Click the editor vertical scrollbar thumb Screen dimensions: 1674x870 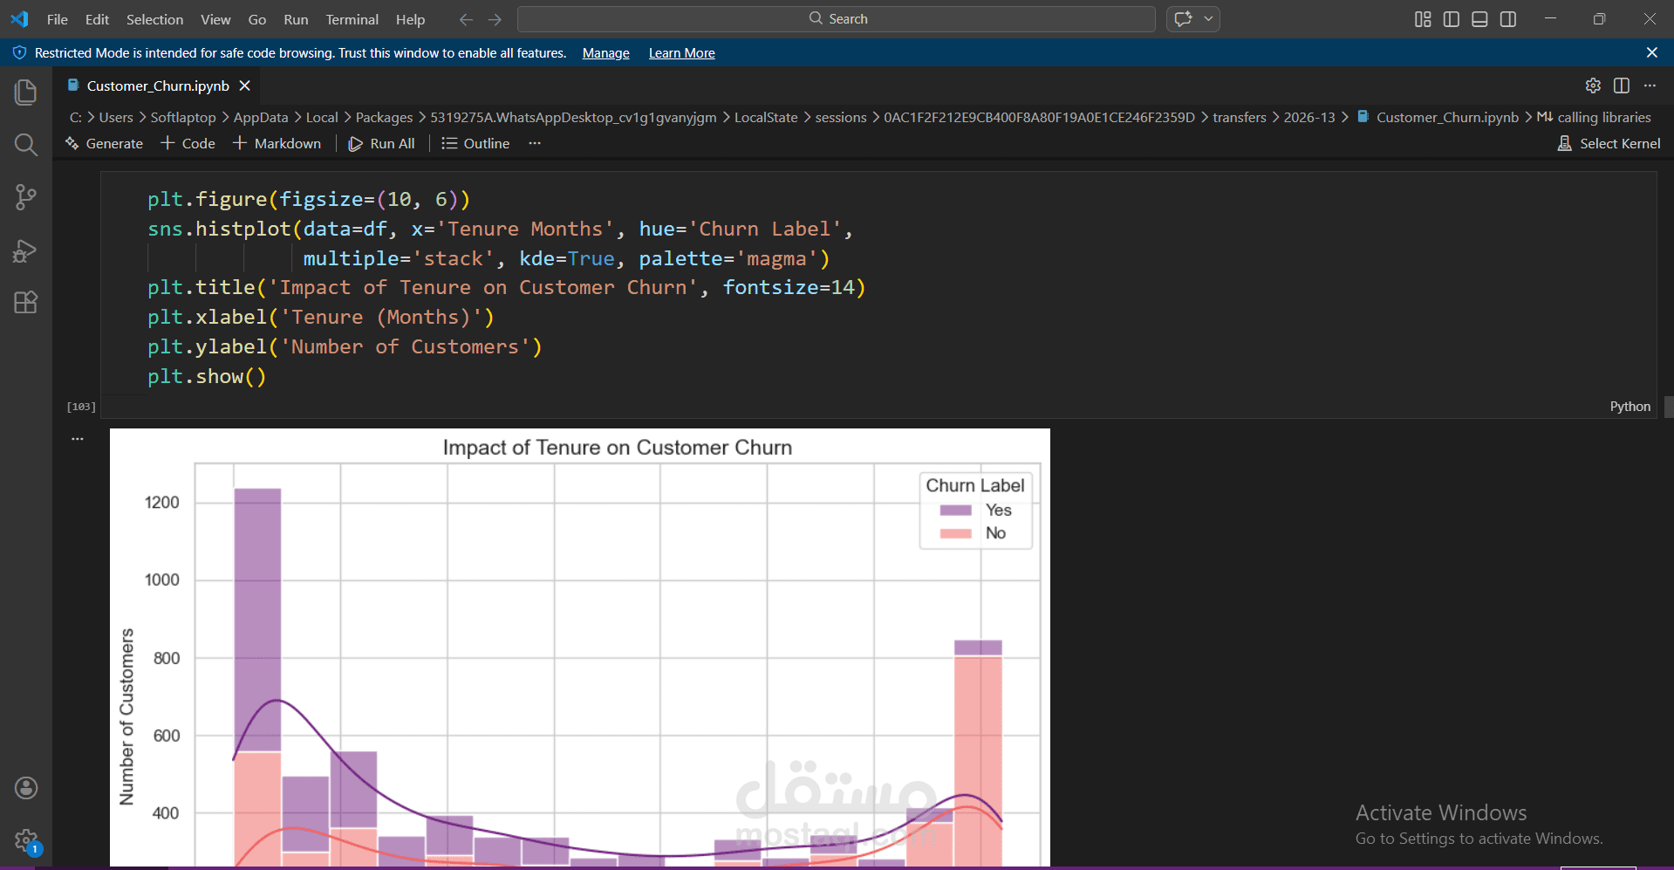click(1669, 408)
